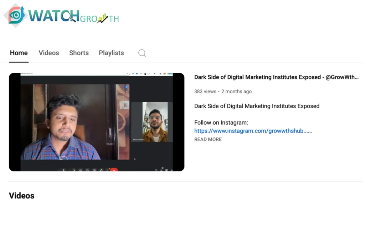Click the eye logo icon
Image resolution: width=365 pixels, height=243 pixels.
(x=16, y=15)
